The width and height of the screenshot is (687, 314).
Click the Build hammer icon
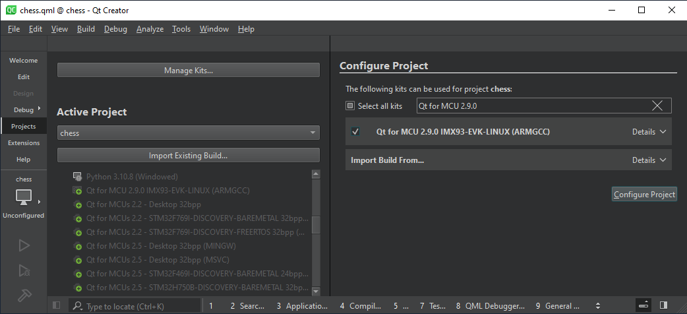[24, 294]
